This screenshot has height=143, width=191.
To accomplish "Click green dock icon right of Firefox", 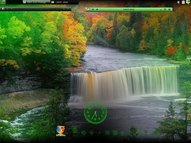I will click(x=74, y=130).
